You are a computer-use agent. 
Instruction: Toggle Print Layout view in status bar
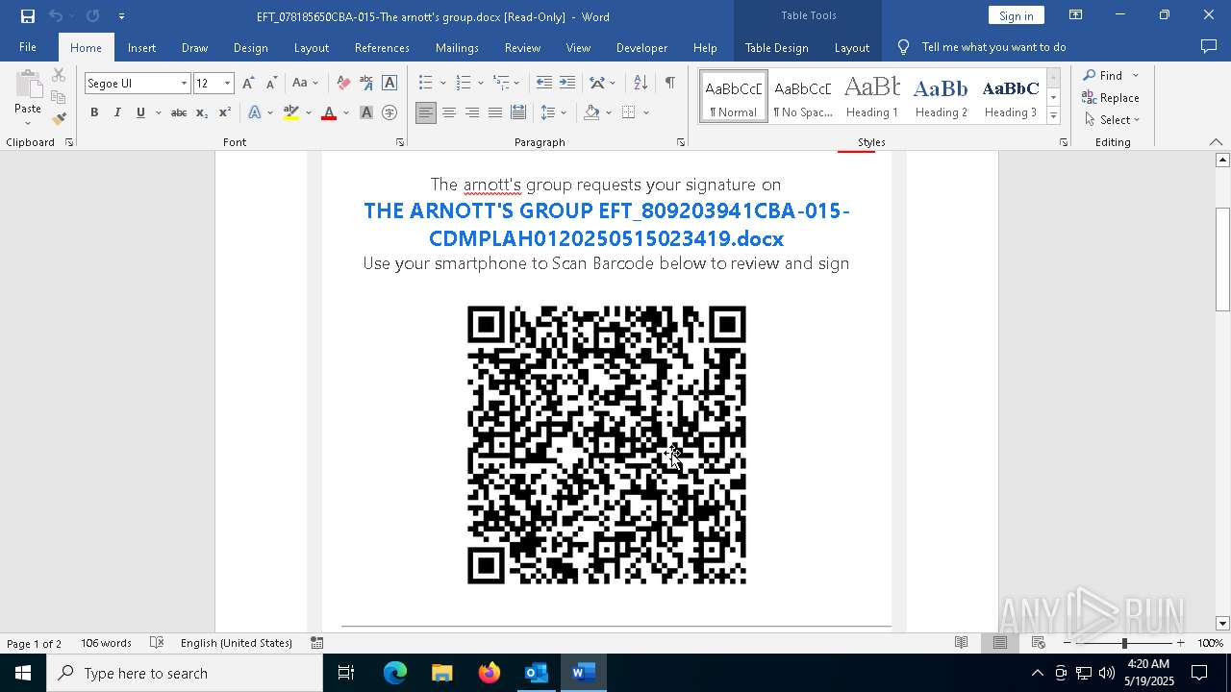point(1000,643)
